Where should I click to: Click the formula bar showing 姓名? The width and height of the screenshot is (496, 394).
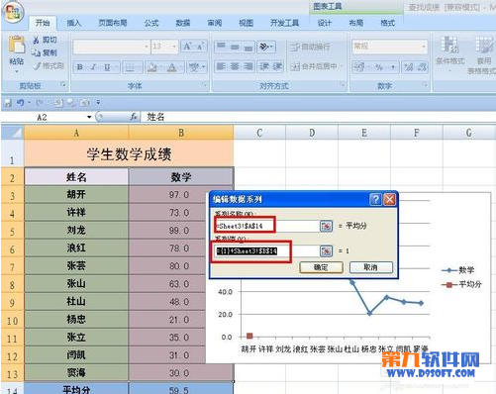click(x=319, y=117)
